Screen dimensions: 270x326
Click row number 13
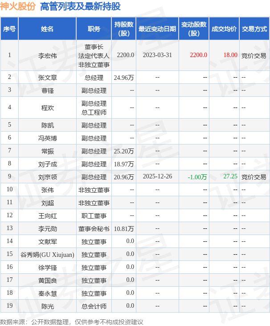(x=9, y=228)
